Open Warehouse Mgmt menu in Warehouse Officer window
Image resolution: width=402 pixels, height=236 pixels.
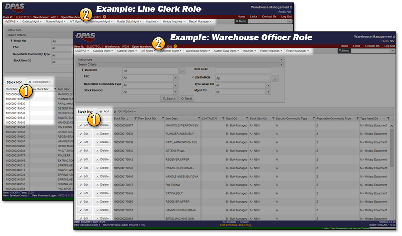[x=197, y=51]
